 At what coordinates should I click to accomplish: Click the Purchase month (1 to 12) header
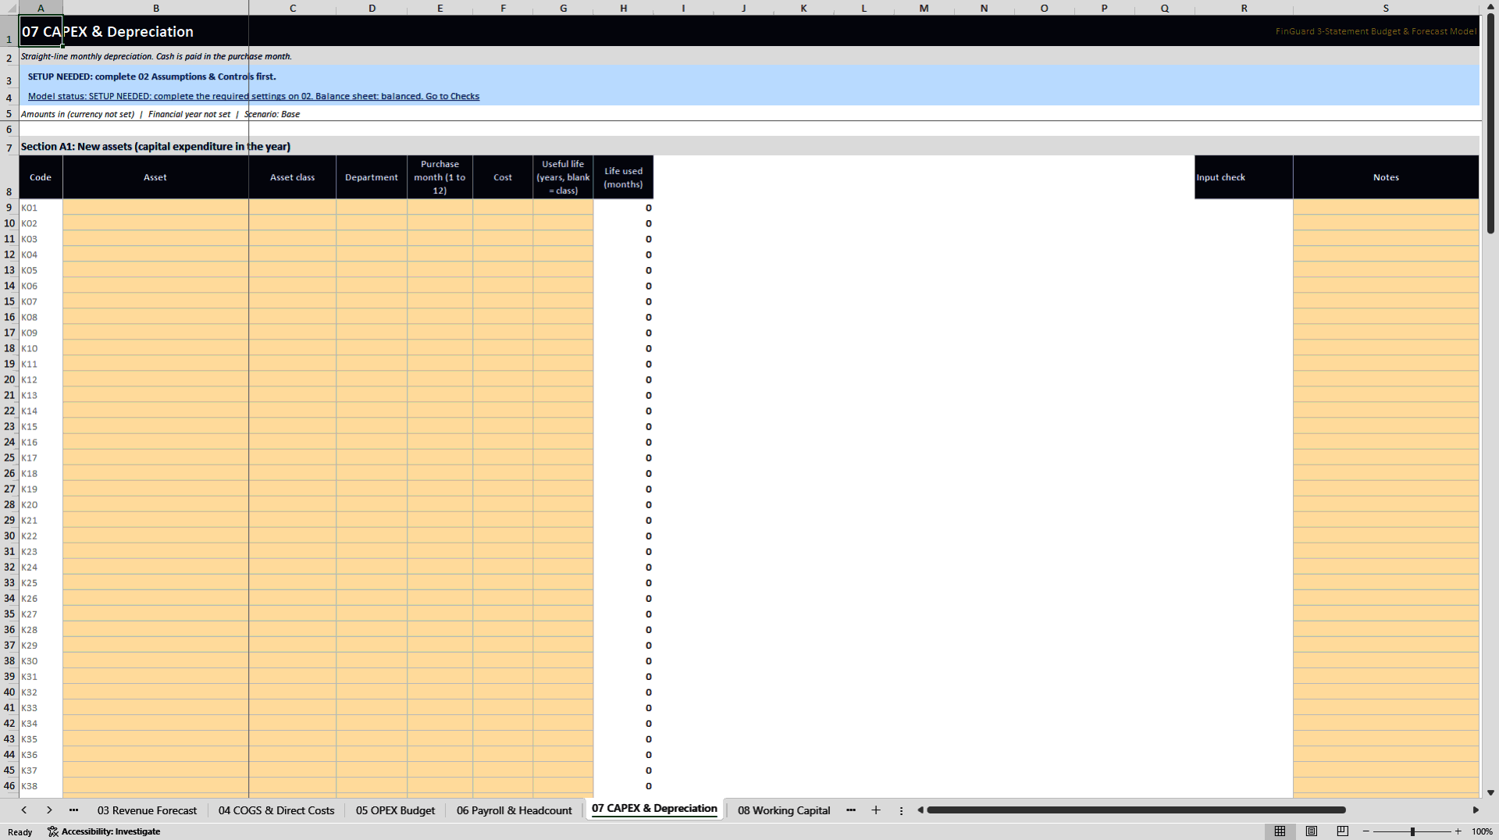pyautogui.click(x=440, y=177)
